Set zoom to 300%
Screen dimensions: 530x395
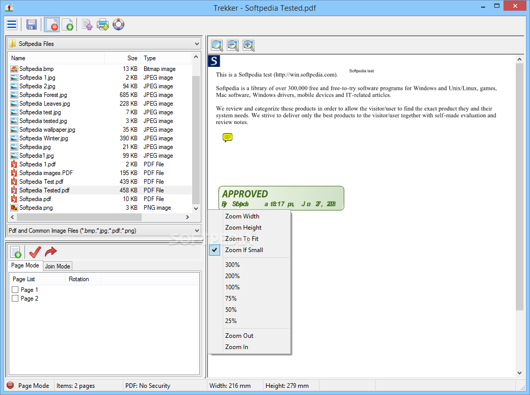(249, 265)
